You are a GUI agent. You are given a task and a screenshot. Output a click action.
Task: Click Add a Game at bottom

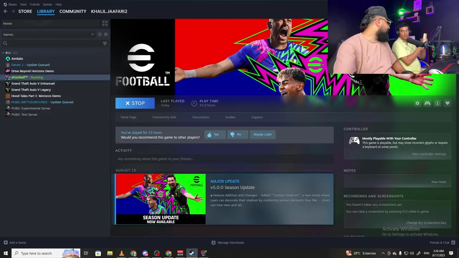(15, 243)
